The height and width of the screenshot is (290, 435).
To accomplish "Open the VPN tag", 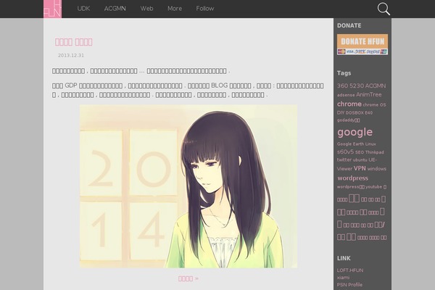I will (360, 168).
